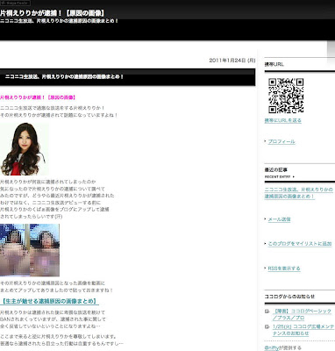Click the document icon beside 1/25 maintenance notice
This screenshot has width=335, height=351.
267,327
